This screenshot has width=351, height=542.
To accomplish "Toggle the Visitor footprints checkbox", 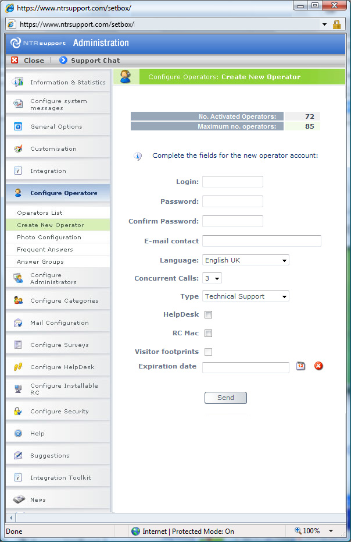I will pos(209,352).
